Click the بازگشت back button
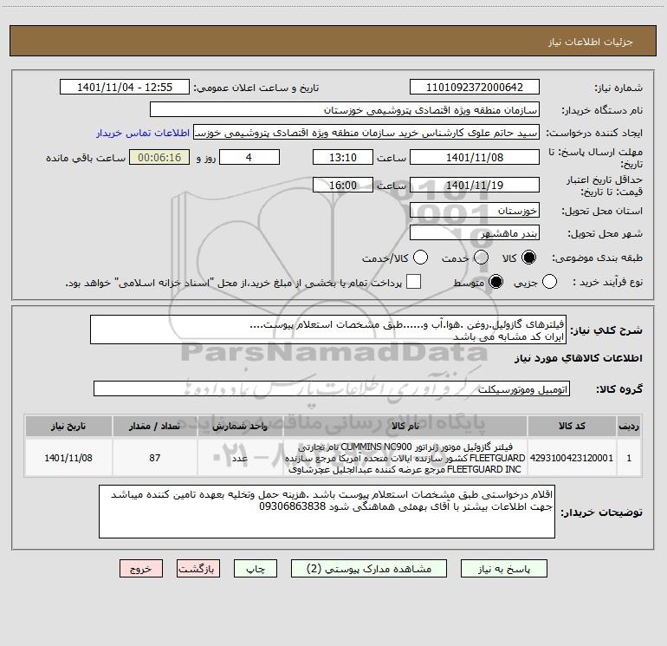Viewport: 667px width, 646px height. (198, 569)
